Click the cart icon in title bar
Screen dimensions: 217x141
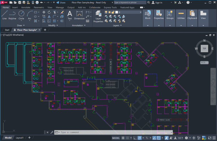(175, 3)
